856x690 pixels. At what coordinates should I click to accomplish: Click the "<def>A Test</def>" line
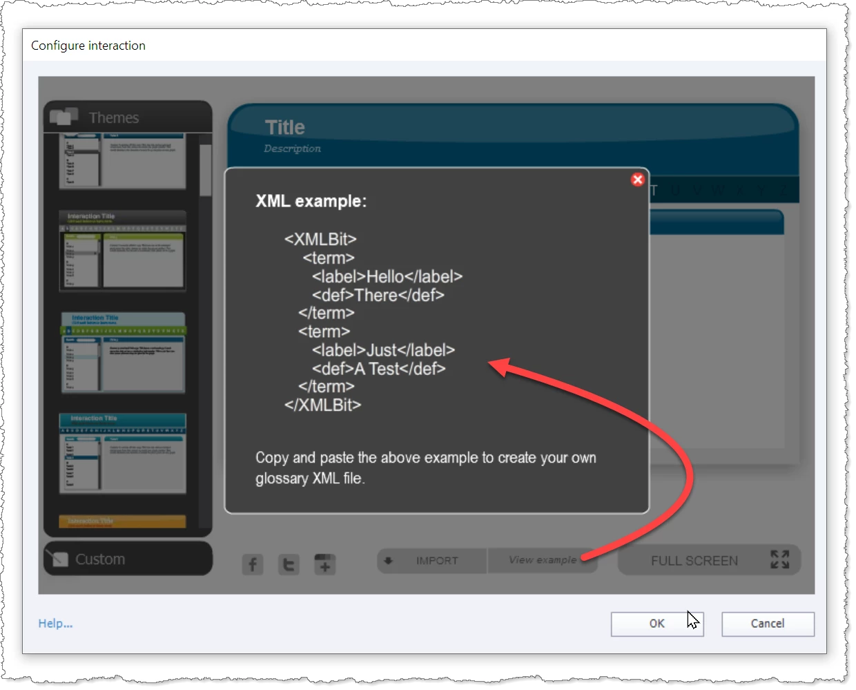coord(379,369)
